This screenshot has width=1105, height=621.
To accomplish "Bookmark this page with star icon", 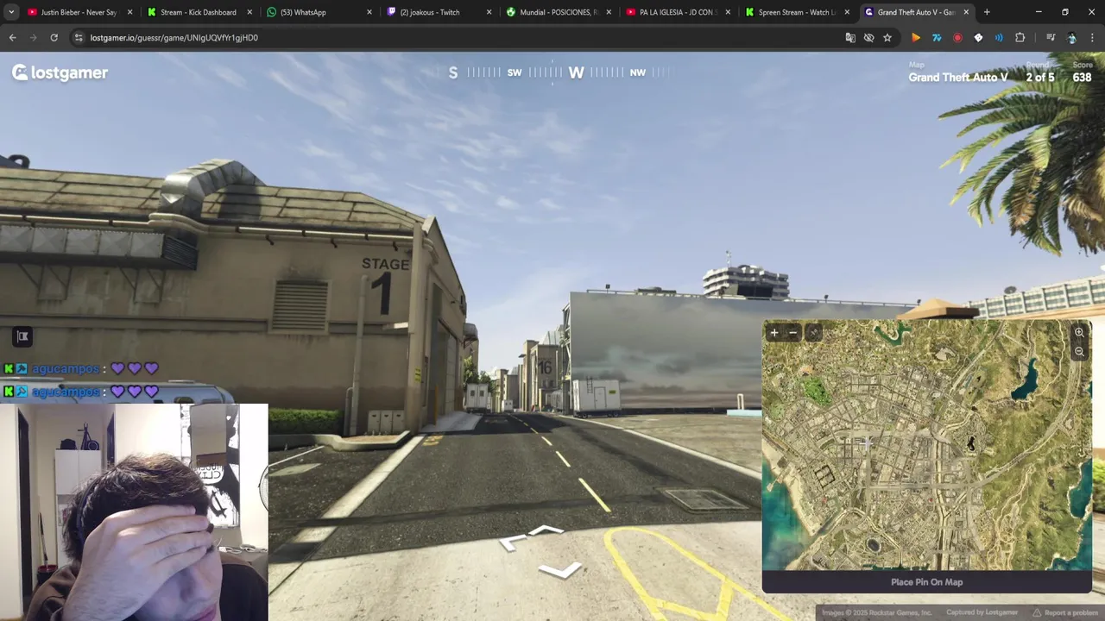I will pyautogui.click(x=887, y=38).
